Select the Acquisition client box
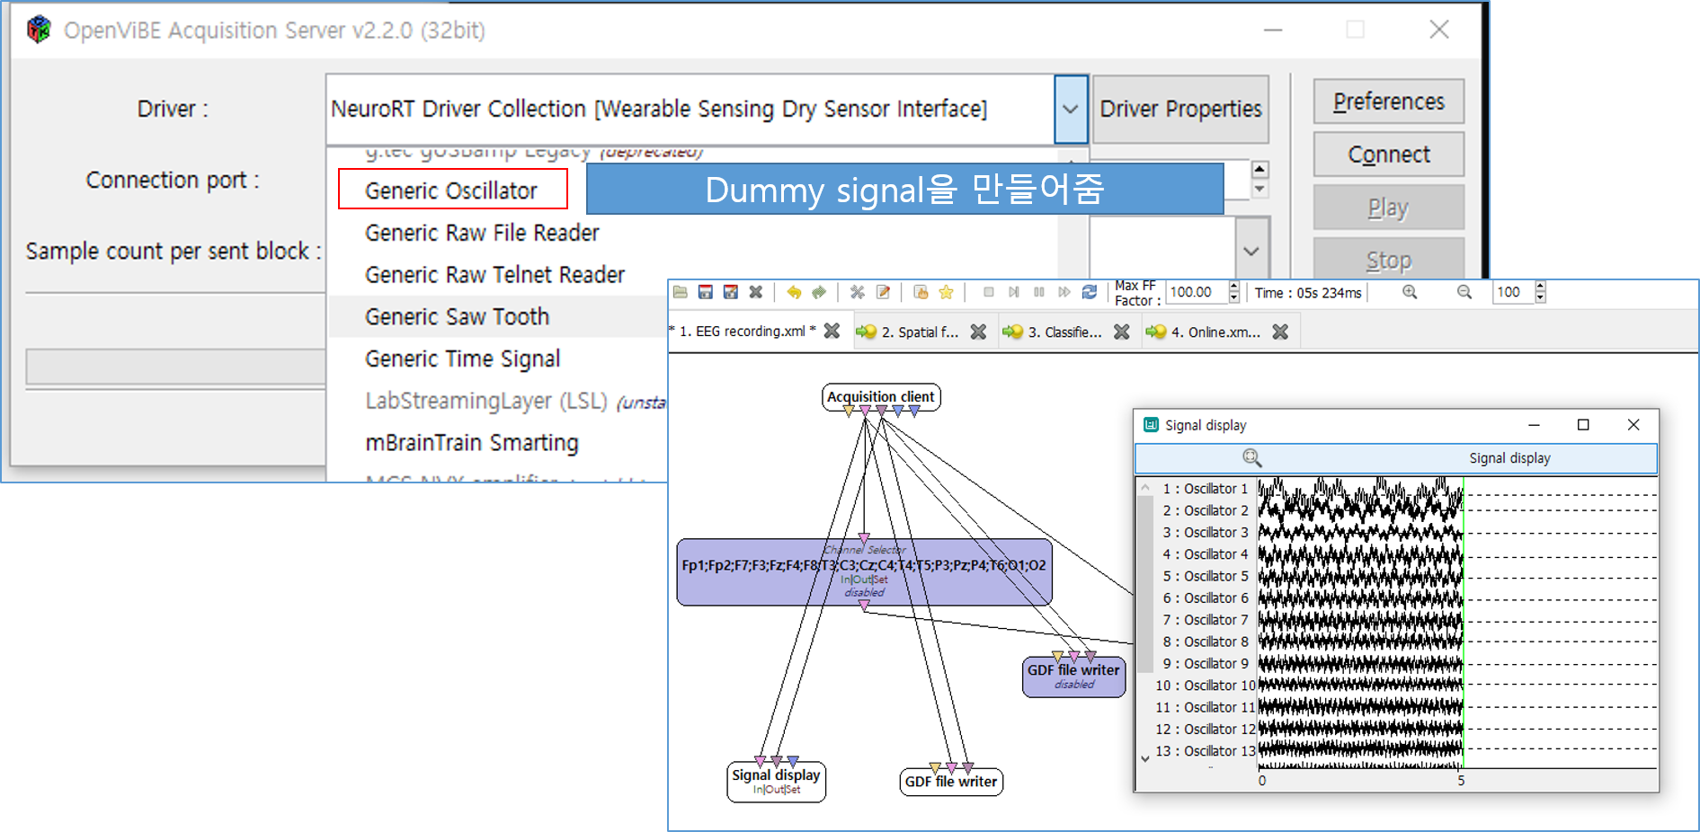 [x=881, y=397]
